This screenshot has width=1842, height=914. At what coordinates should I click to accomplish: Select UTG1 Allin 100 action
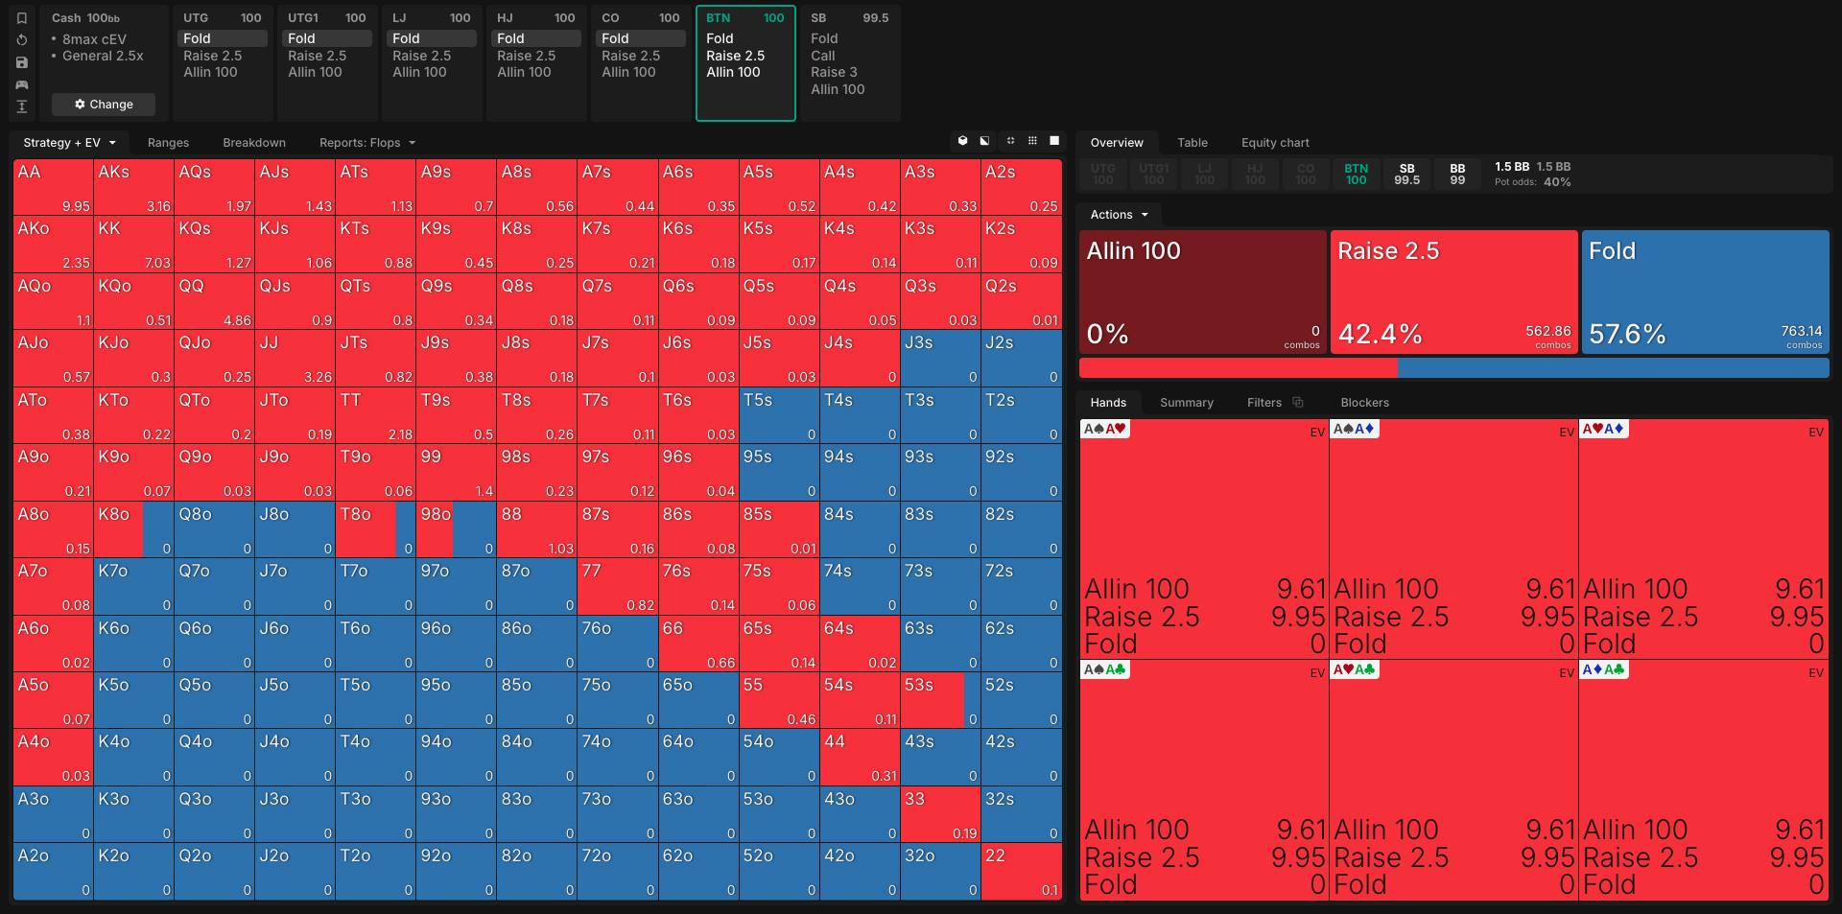[x=315, y=72]
